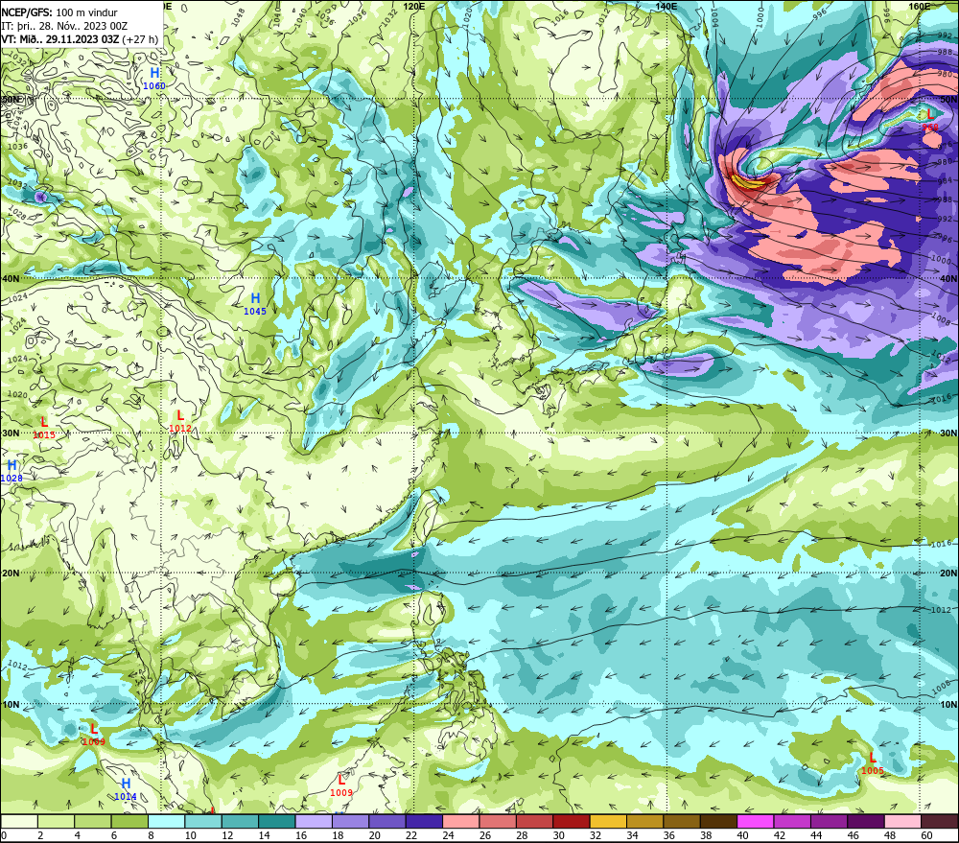Viewport: 959px width, 843px height.
Task: Click the 'IT: þri.. 28. Nóv.. 2023 00Z' line
Action: tap(64, 26)
